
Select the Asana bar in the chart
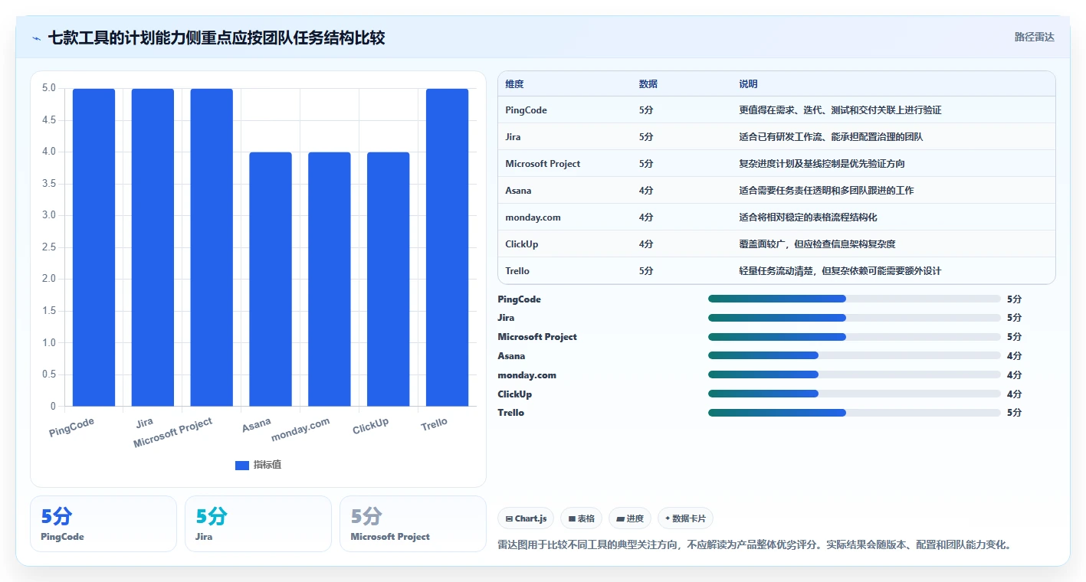(x=271, y=279)
